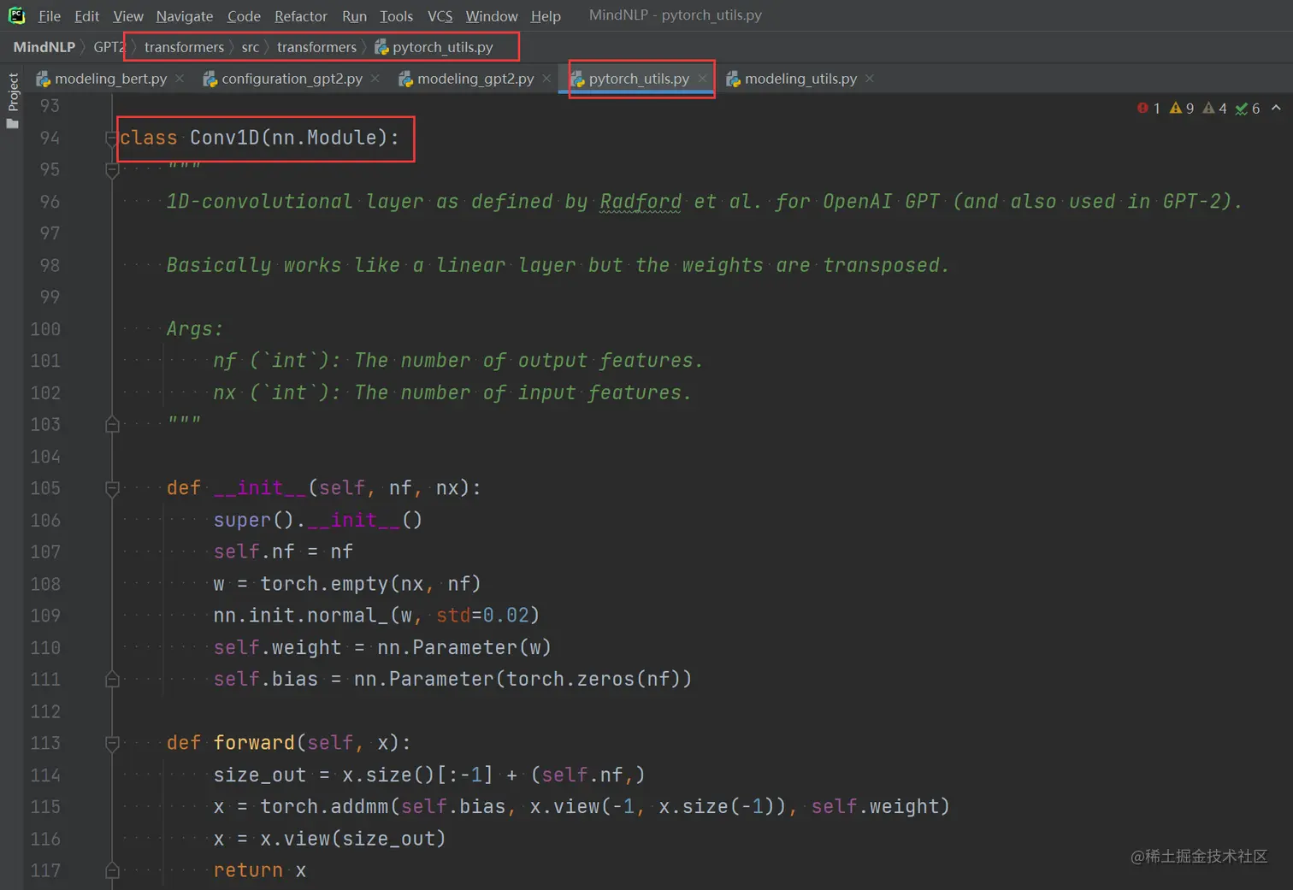Open the Window menu

pos(492,15)
